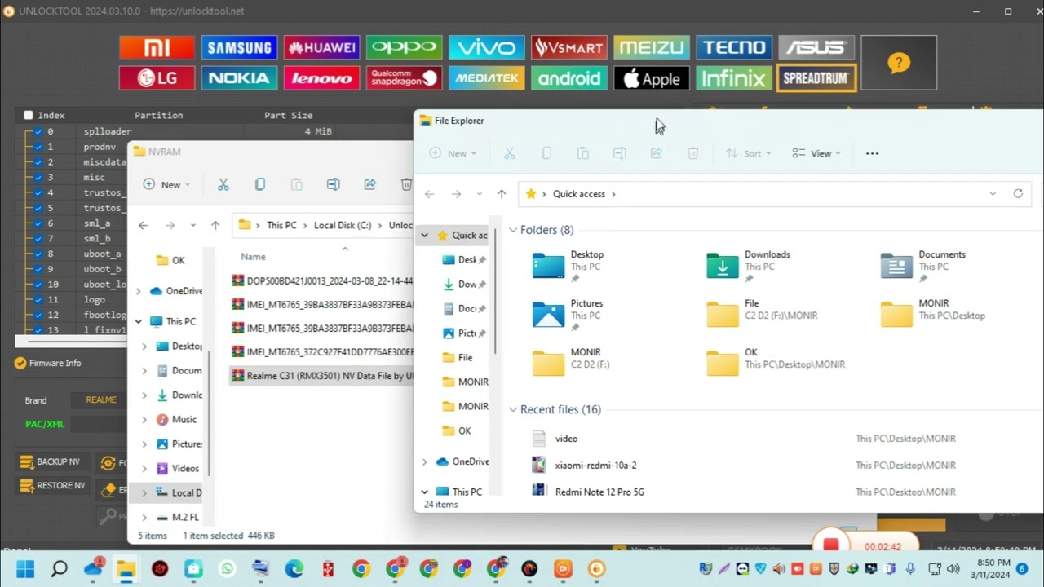Select the Qualcomm Snapdragon brand icon
Image resolution: width=1044 pixels, height=587 pixels.
point(404,77)
